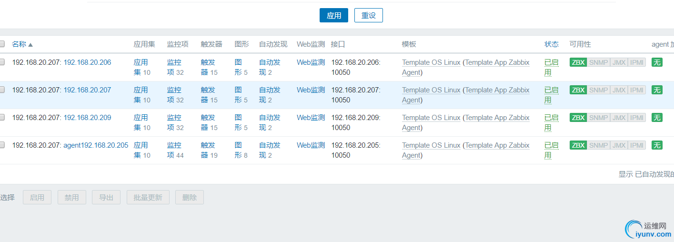
Task: Open Web监测 for host 192.168.20.207
Action: (311, 90)
